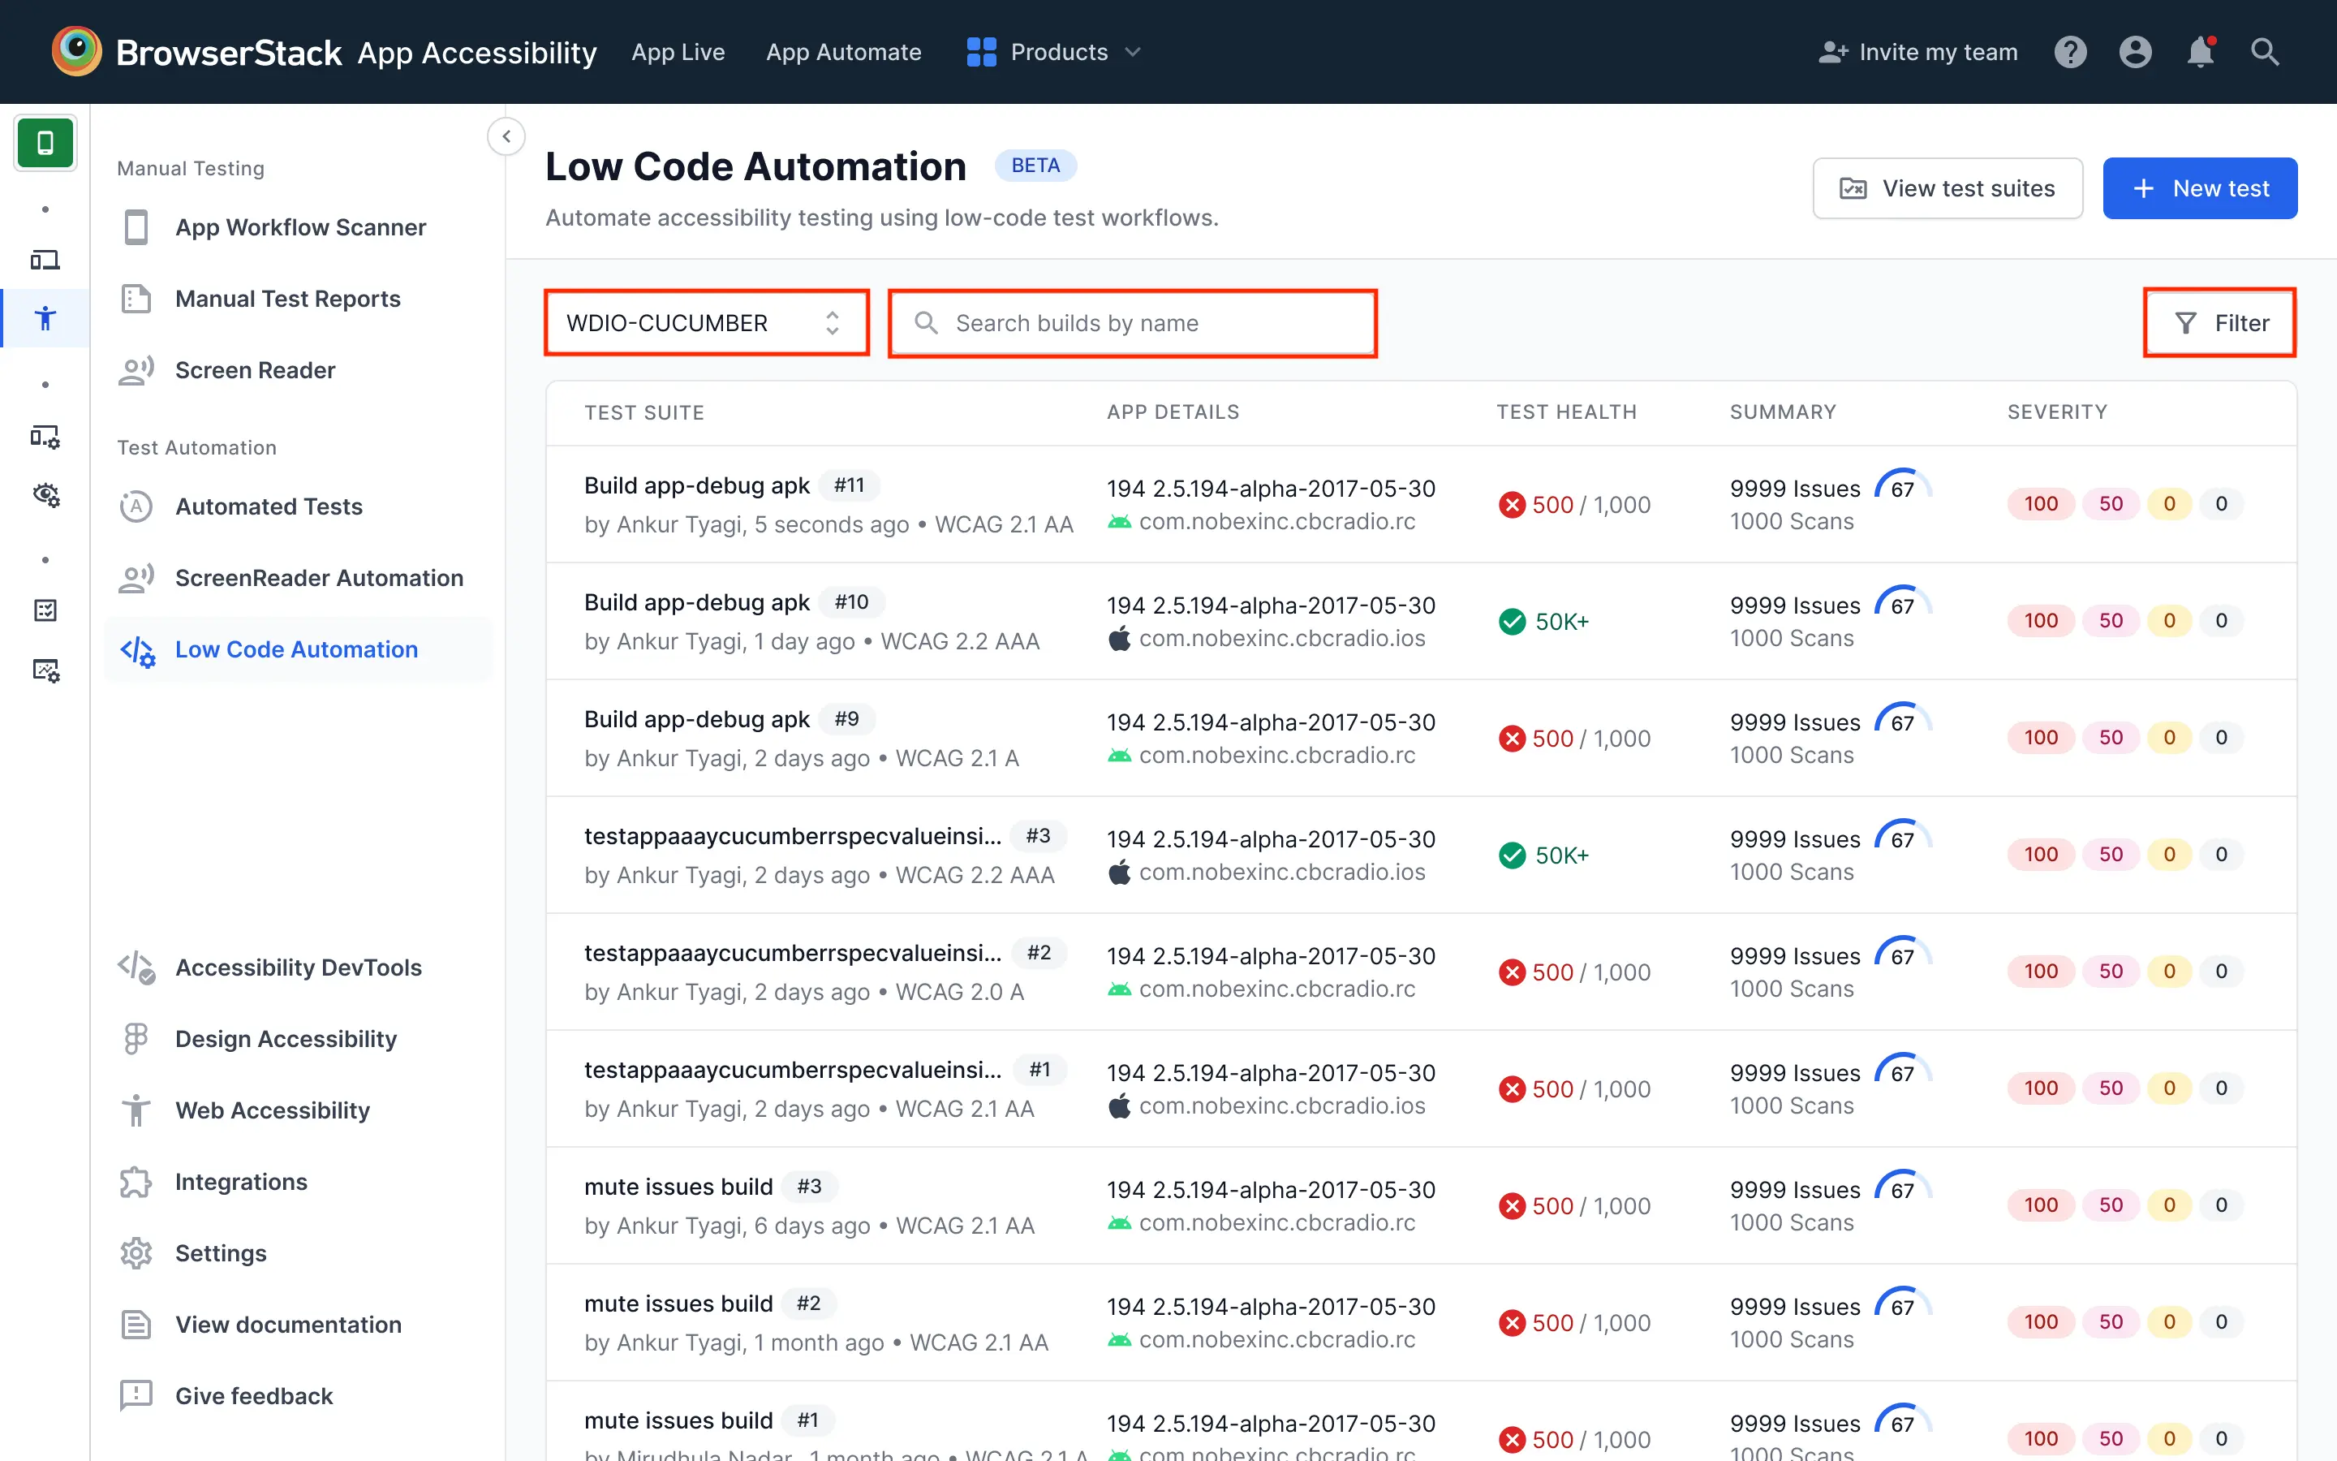
Task: Click Invite my team
Action: pos(1918,52)
